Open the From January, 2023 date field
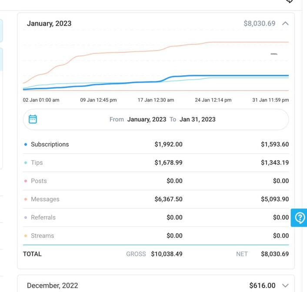The height and width of the screenshot is (292, 307). [x=146, y=119]
